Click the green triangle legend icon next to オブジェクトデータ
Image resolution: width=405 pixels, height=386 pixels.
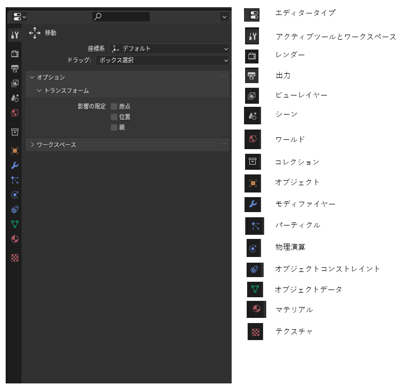tap(255, 289)
